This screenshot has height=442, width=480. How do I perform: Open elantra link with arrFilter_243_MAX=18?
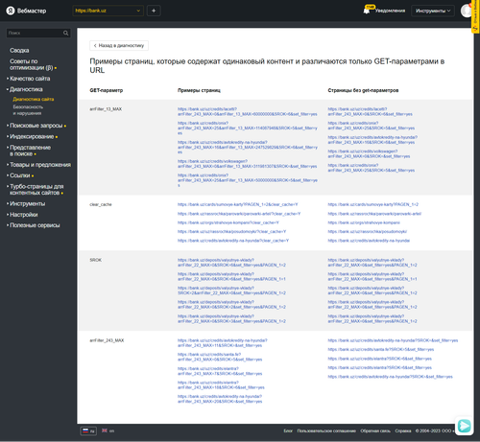click(x=221, y=385)
